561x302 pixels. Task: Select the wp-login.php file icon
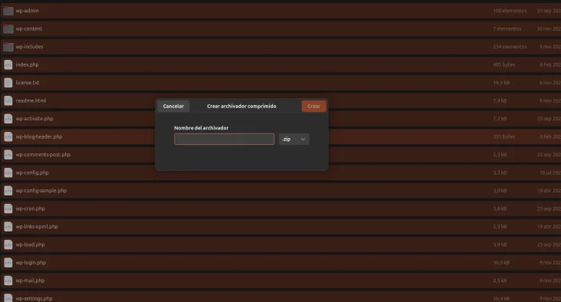pyautogui.click(x=8, y=263)
